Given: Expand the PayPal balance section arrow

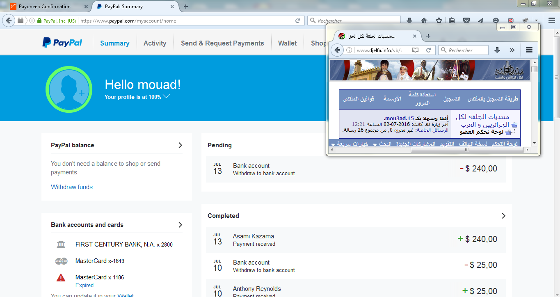Looking at the screenshot, I should coord(180,145).
